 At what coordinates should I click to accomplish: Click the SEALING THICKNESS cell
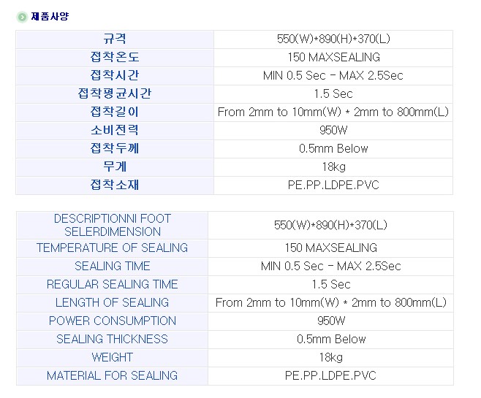tap(113, 339)
